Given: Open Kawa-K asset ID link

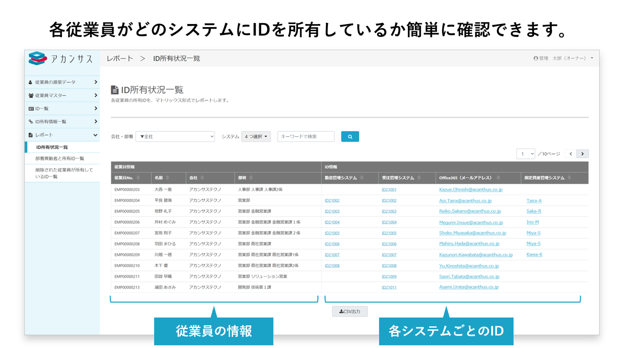Looking at the screenshot, I should 534,254.
